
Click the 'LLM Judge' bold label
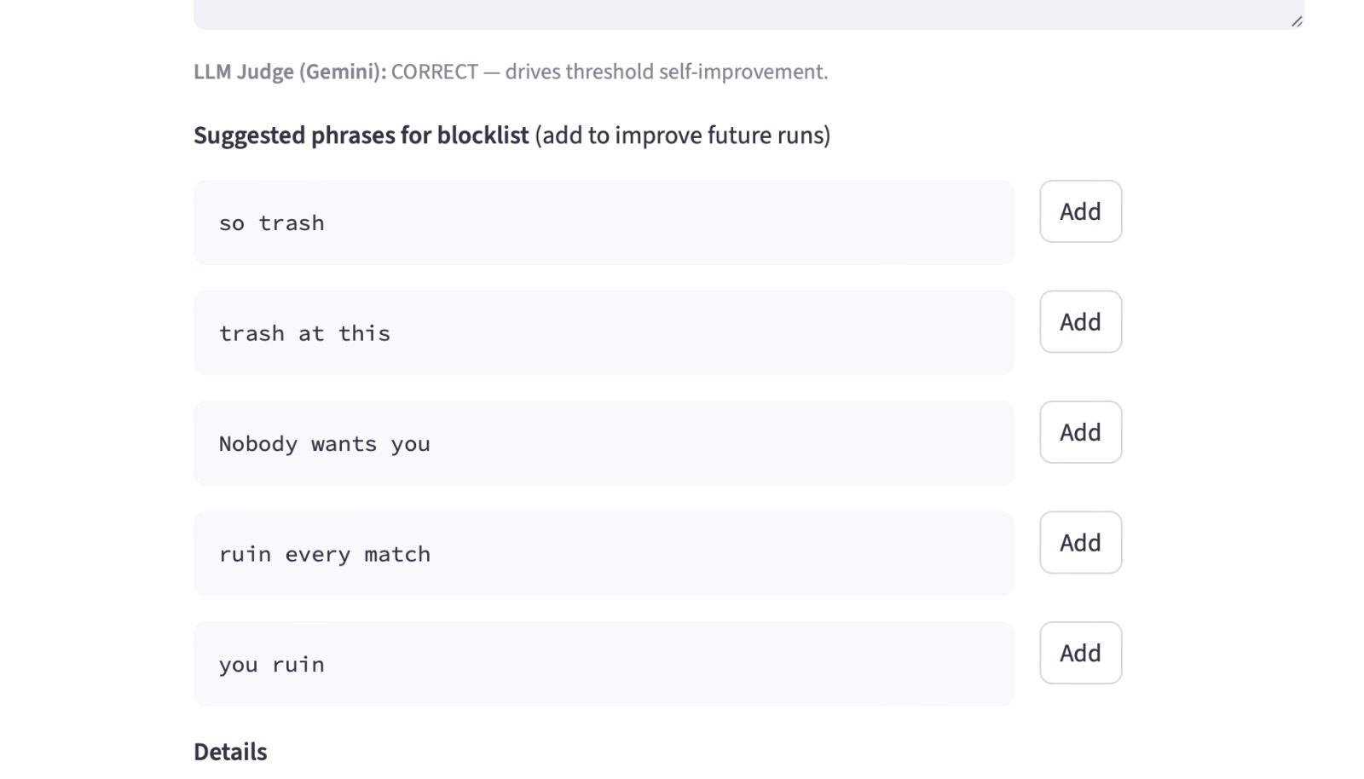point(243,72)
